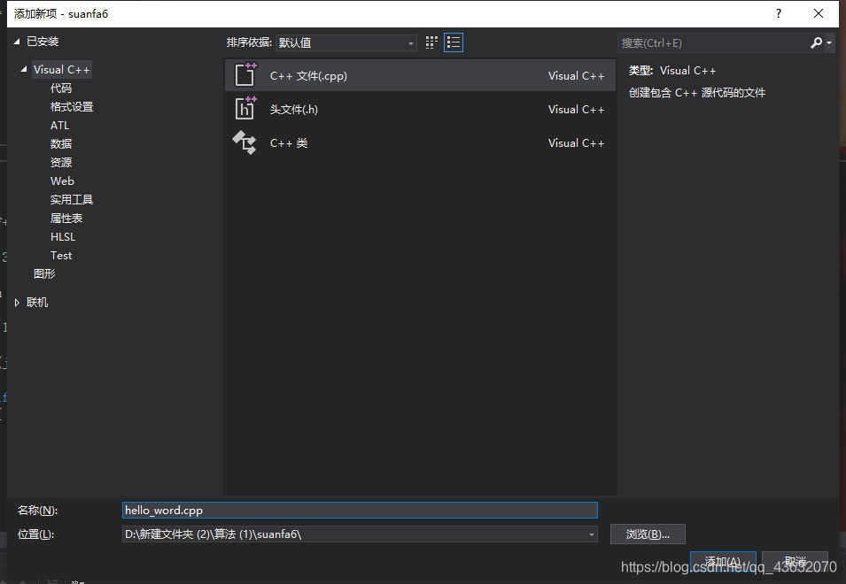Select the C++ class template icon

click(x=244, y=142)
